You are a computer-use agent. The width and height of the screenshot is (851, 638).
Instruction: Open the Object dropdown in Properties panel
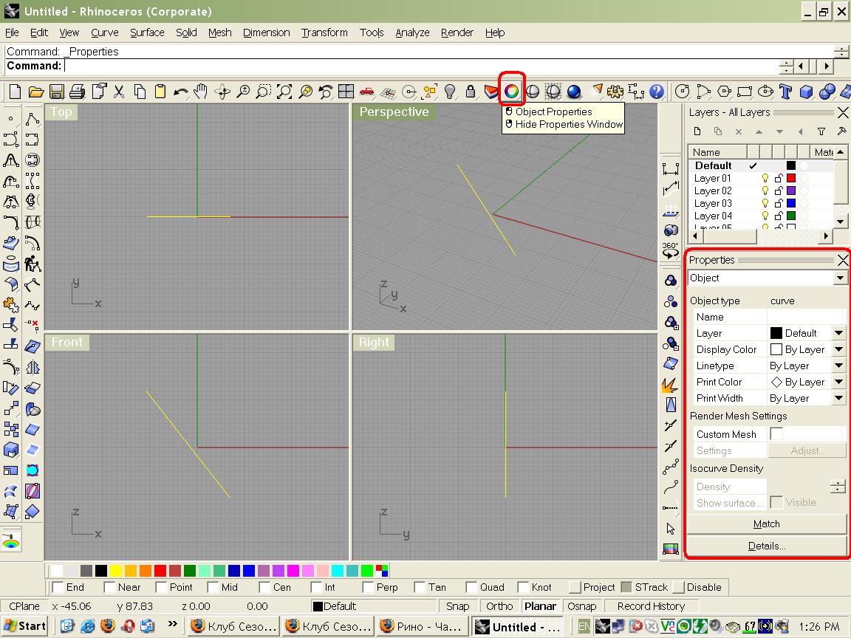[x=840, y=278]
